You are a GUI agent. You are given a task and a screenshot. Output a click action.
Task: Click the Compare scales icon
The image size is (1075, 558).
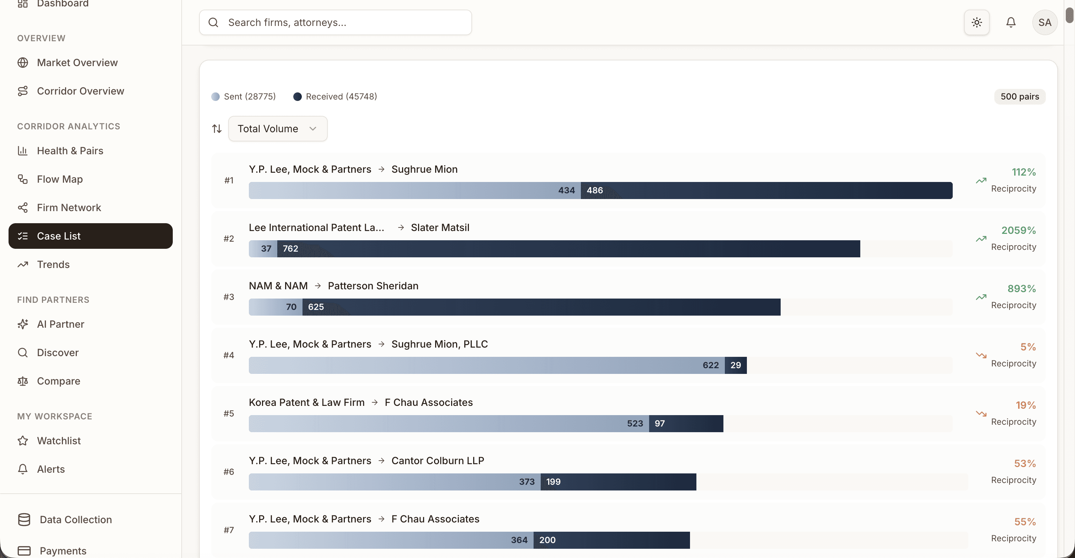pos(23,381)
